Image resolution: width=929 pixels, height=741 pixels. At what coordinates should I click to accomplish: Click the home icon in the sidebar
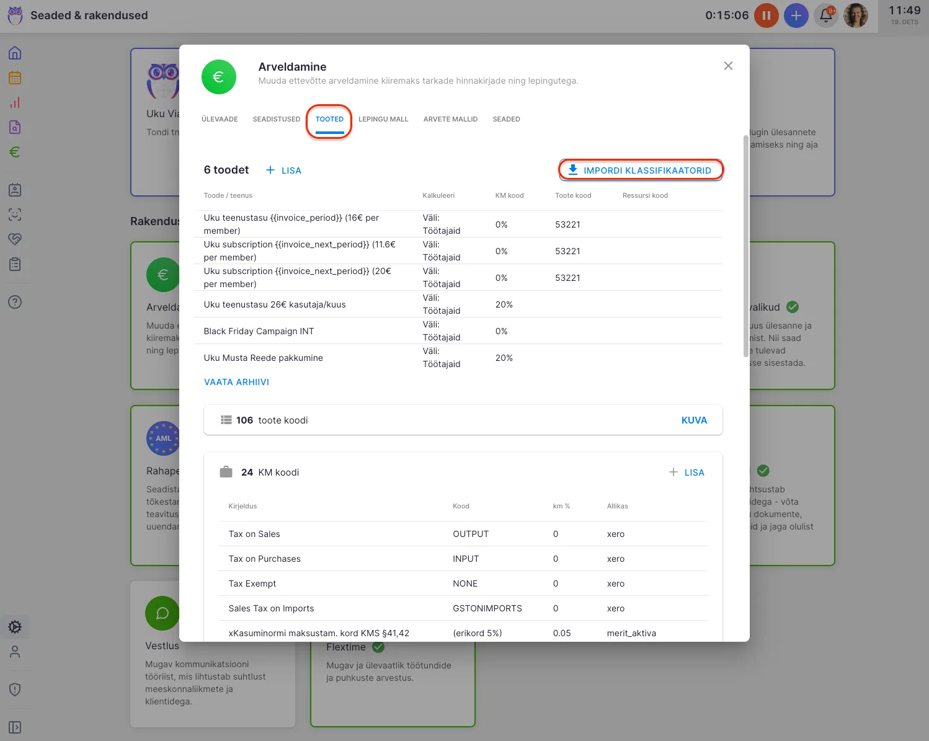tap(15, 53)
